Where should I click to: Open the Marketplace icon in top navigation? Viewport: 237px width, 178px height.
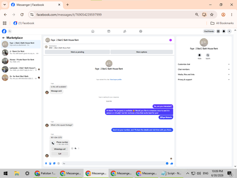point(109,31)
